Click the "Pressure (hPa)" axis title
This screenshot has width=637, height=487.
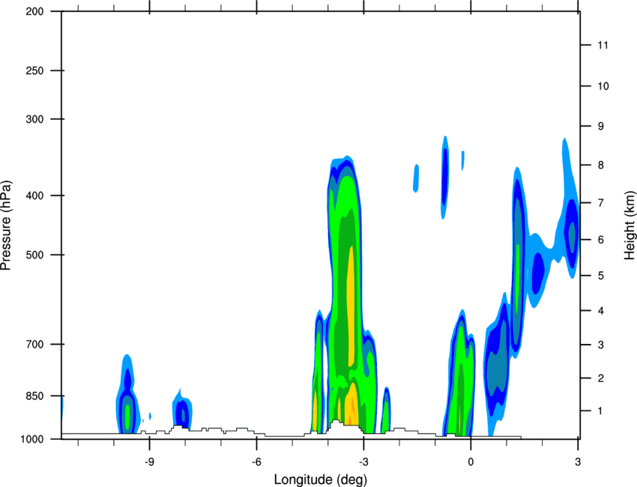click(6, 225)
